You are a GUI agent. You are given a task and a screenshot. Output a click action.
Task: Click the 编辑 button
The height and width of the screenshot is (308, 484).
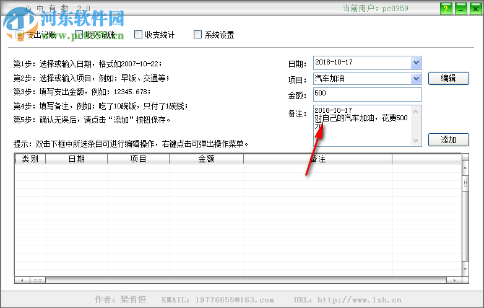click(x=448, y=78)
